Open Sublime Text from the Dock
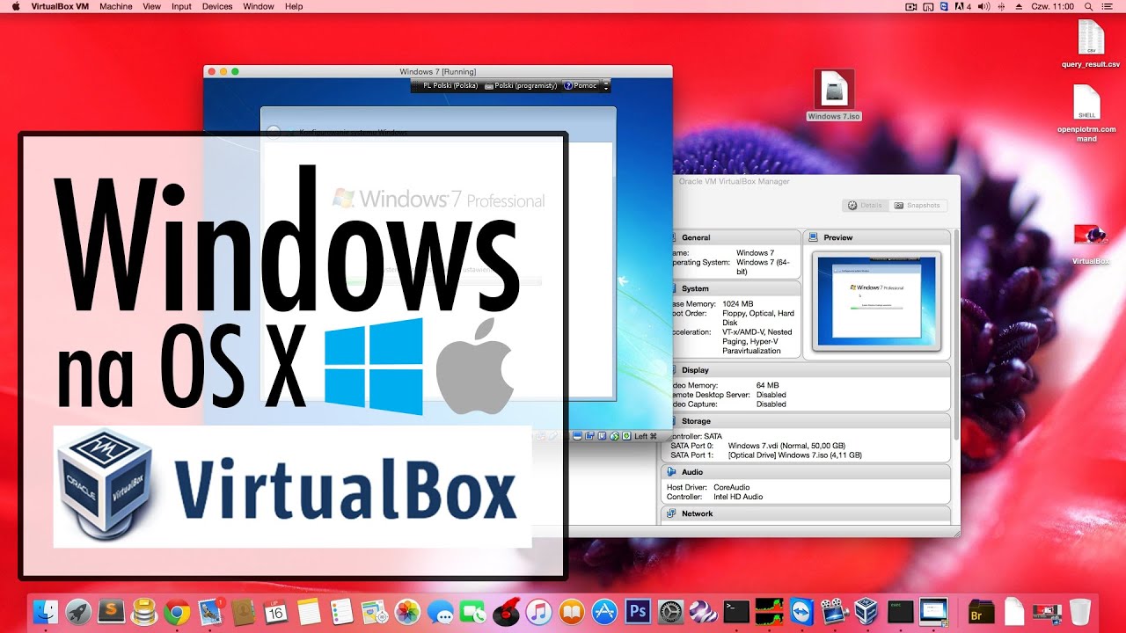This screenshot has width=1126, height=633. [111, 610]
